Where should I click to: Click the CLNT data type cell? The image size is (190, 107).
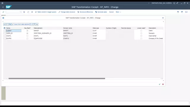coord(99,31)
